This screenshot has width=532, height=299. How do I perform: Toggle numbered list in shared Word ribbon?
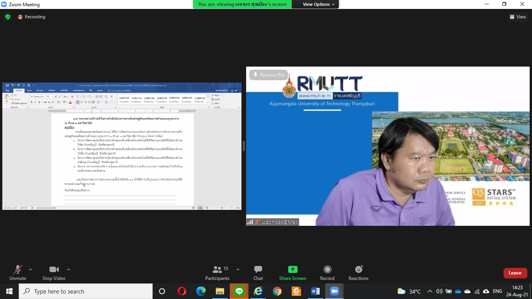click(x=83, y=97)
